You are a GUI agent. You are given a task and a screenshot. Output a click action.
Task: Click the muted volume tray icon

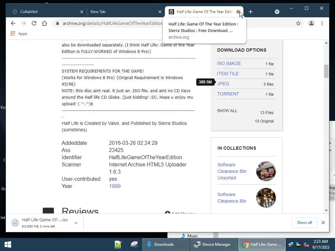click(306, 244)
